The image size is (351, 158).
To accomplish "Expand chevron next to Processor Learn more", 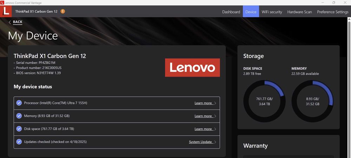I will pyautogui.click(x=215, y=103).
